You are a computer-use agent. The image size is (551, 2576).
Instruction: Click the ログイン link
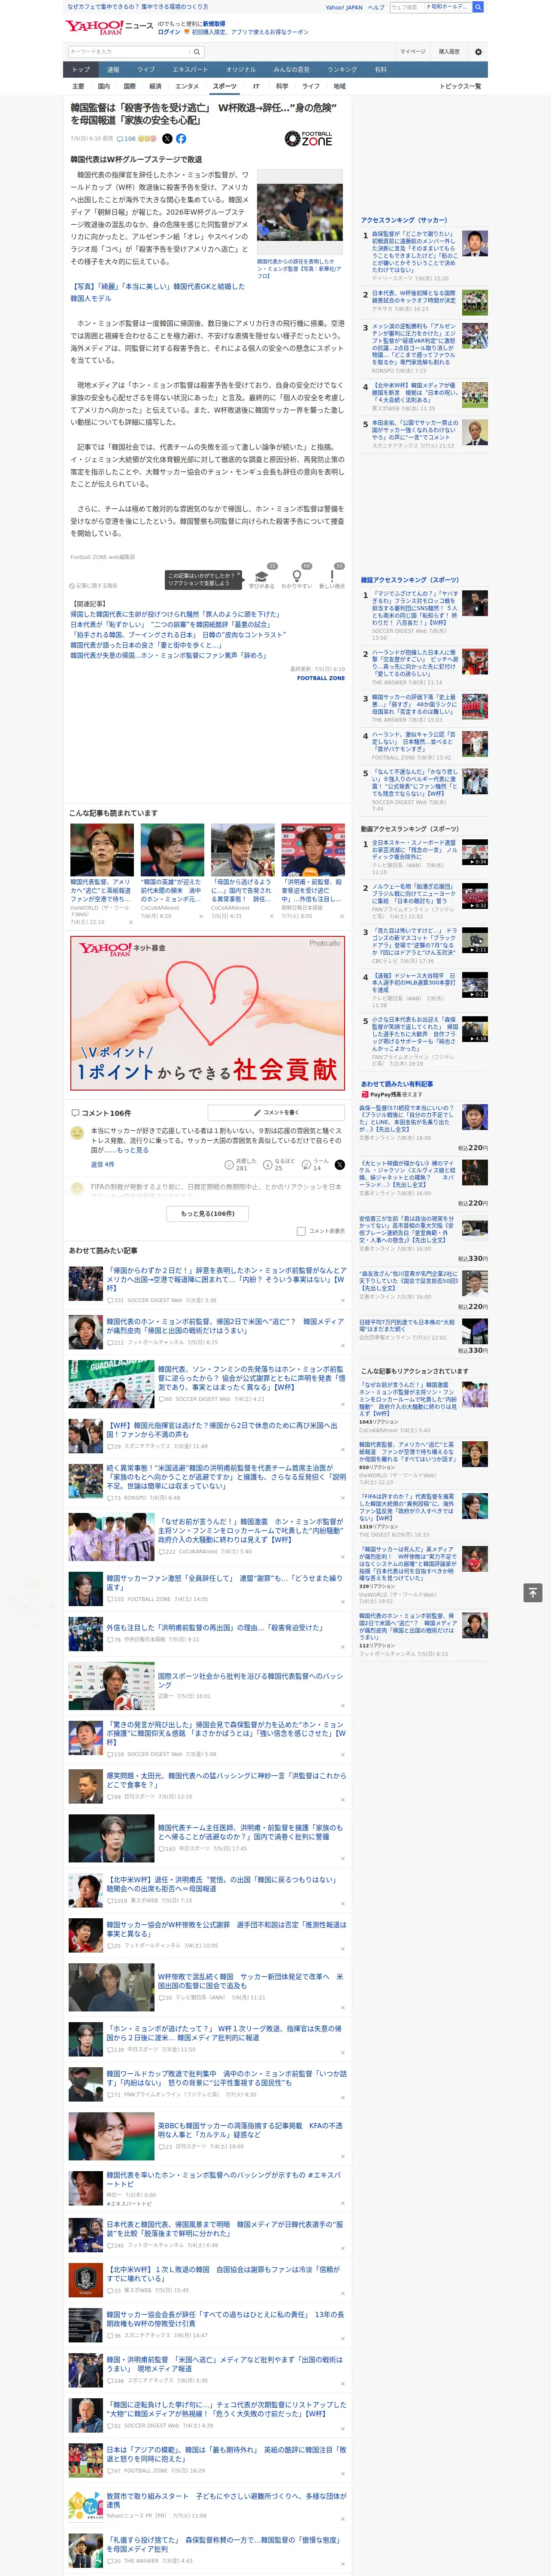(169, 32)
